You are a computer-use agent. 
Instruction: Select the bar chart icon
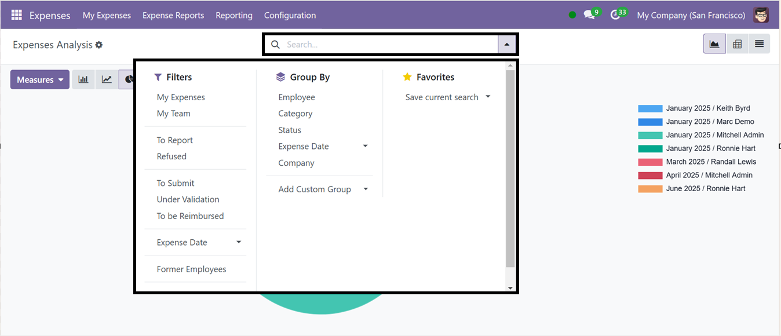tap(83, 80)
